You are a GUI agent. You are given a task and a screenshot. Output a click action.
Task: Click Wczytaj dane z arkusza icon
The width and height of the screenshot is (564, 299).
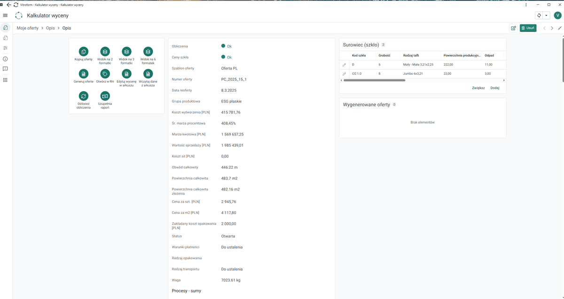click(148, 74)
